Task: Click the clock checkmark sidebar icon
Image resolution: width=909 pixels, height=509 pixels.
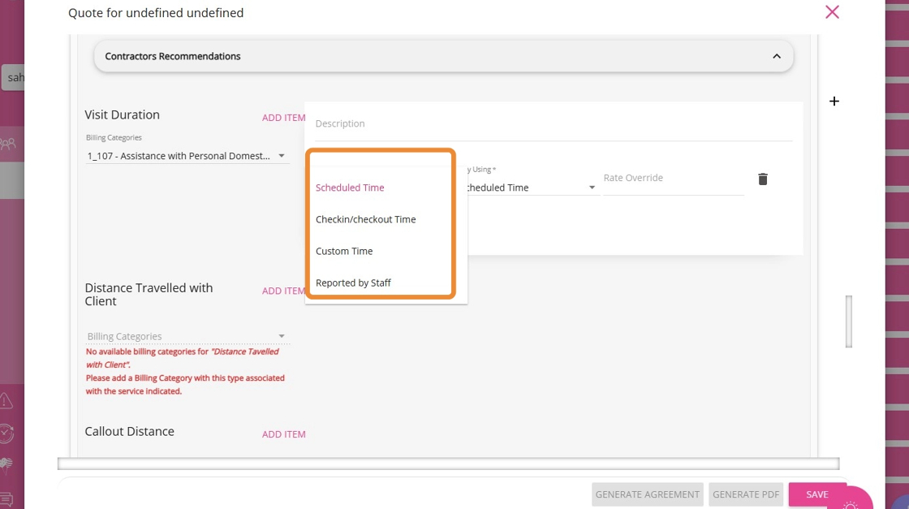Action: pos(6,434)
